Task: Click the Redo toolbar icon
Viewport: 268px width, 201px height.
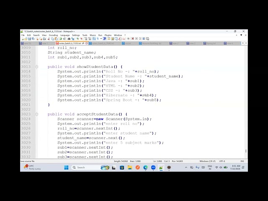Action: [x=64, y=39]
